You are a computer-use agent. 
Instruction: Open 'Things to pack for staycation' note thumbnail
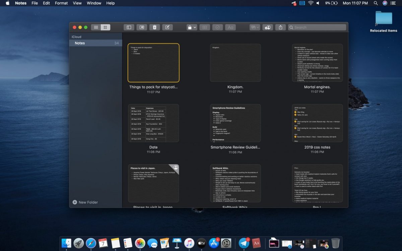click(153, 63)
